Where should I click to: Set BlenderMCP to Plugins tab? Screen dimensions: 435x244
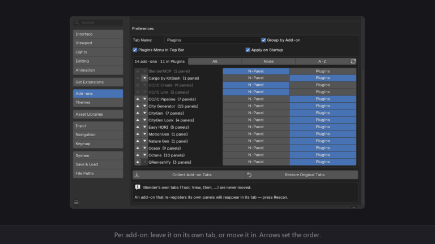[323, 71]
